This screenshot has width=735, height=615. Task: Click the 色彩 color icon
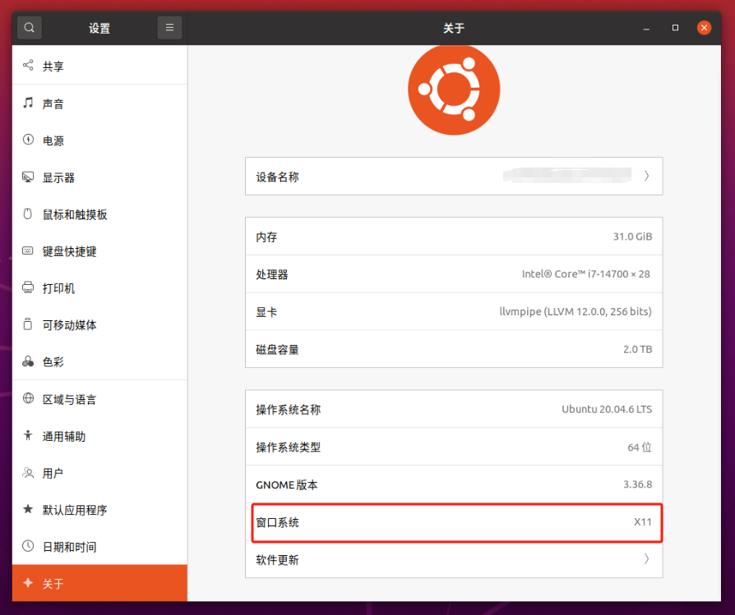[28, 362]
